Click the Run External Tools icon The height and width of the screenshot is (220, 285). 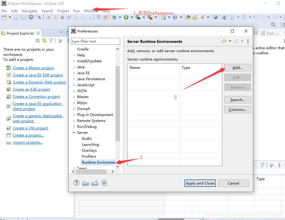[150, 17]
